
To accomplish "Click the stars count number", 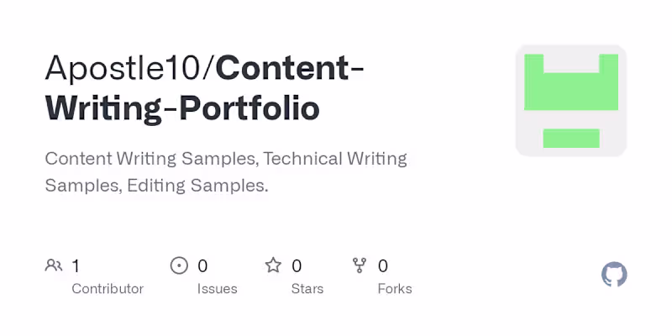I will [x=297, y=266].
